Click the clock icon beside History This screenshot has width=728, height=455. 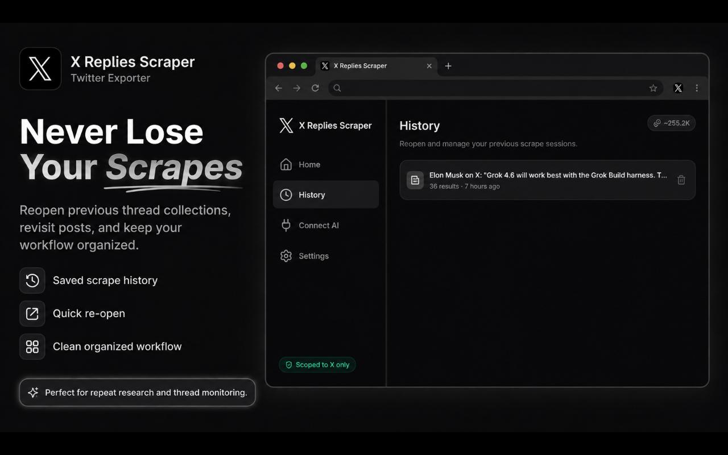(x=286, y=195)
